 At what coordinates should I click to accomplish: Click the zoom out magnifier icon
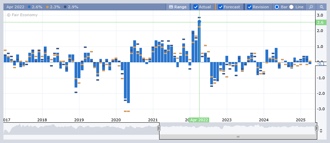[322, 7]
